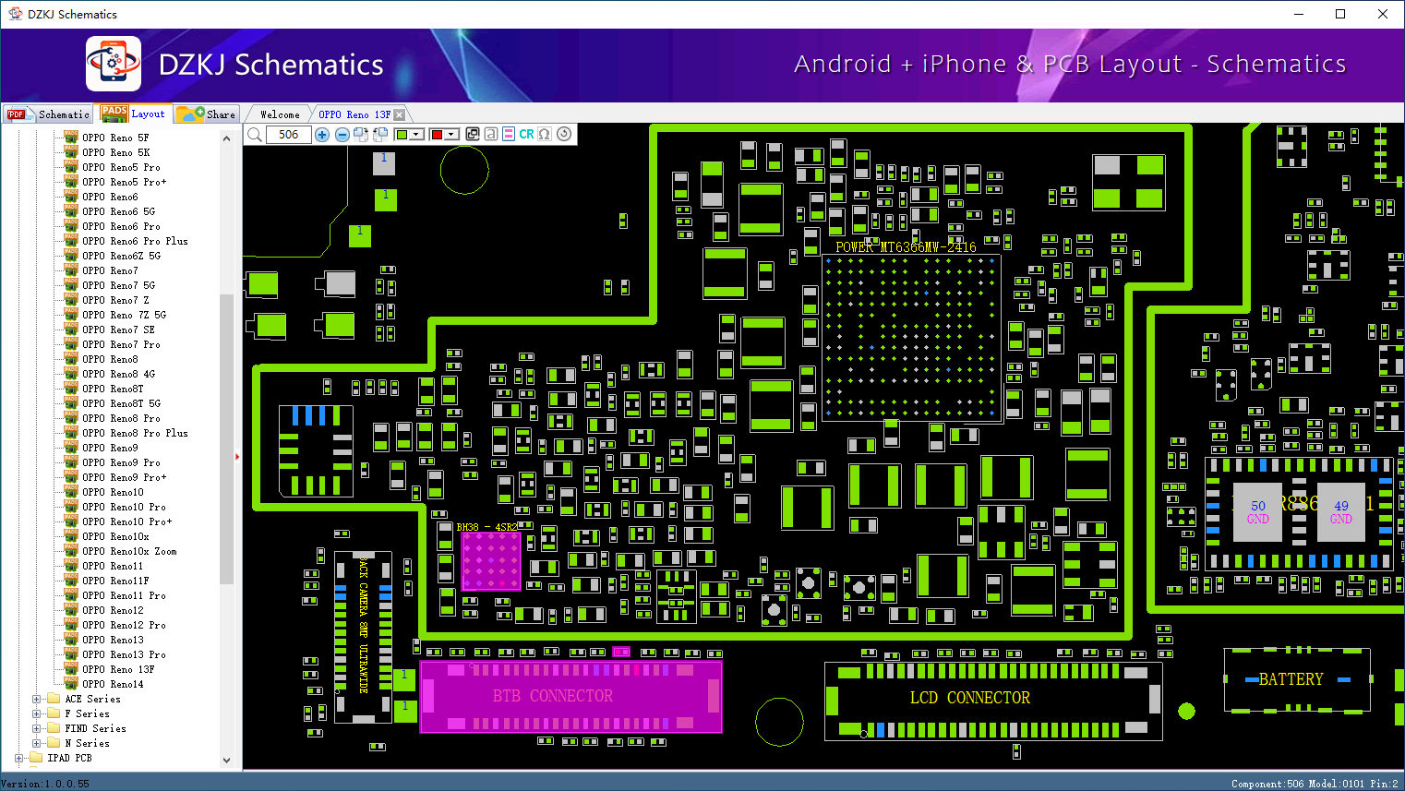Image resolution: width=1405 pixels, height=791 pixels.
Task: Click the tree scrollbar up arrow
Action: pos(227,138)
